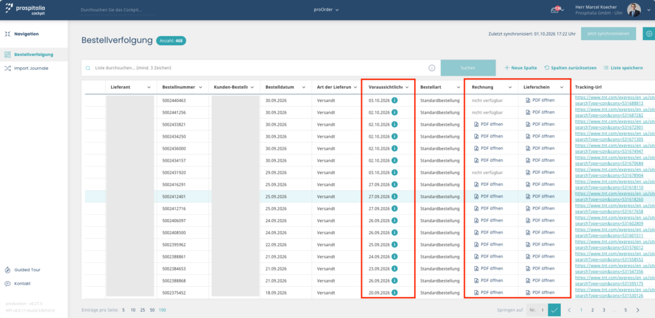Viewport: 655px width, 318px height.
Task: Click info icon for order 5002434250
Action: [x=395, y=136]
